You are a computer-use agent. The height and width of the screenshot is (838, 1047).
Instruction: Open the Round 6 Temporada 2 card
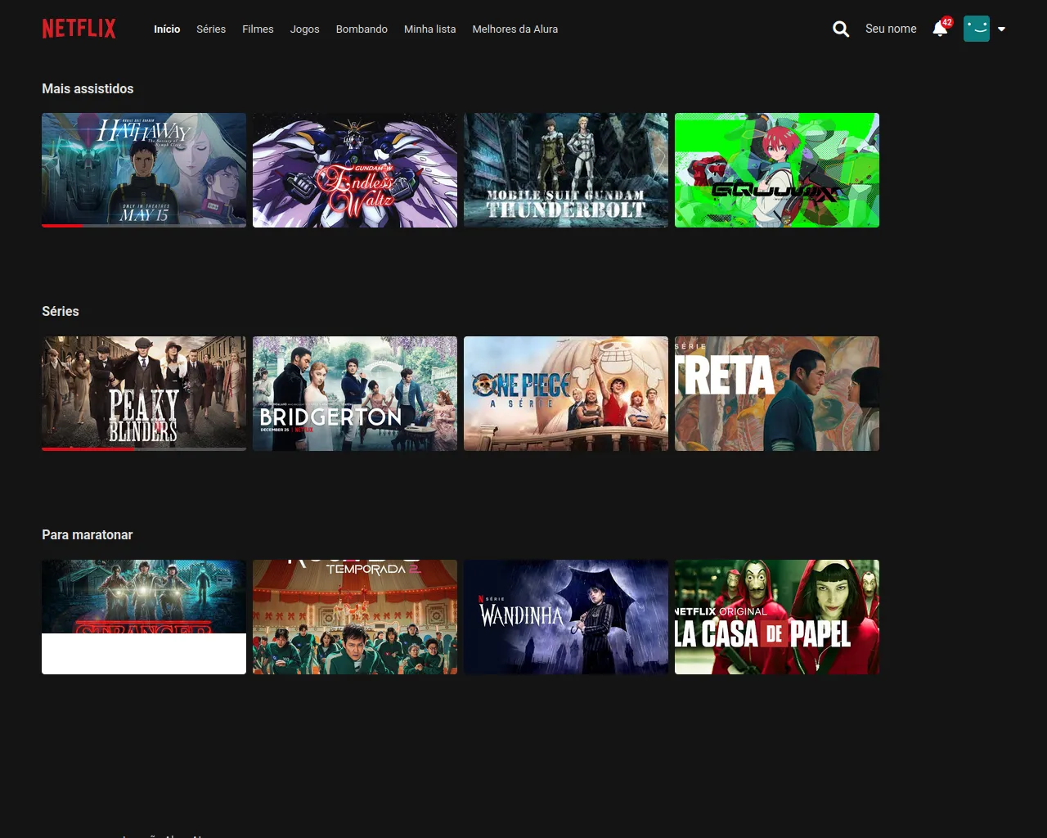click(x=355, y=617)
